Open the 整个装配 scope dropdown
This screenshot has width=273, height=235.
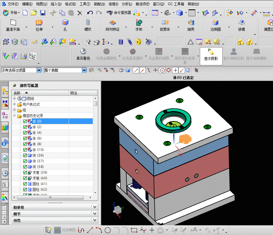coord(84,70)
